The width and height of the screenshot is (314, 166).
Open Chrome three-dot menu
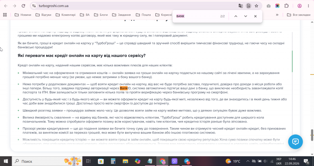pyautogui.click(x=308, y=6)
